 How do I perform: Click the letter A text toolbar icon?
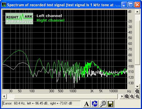point(86,104)
